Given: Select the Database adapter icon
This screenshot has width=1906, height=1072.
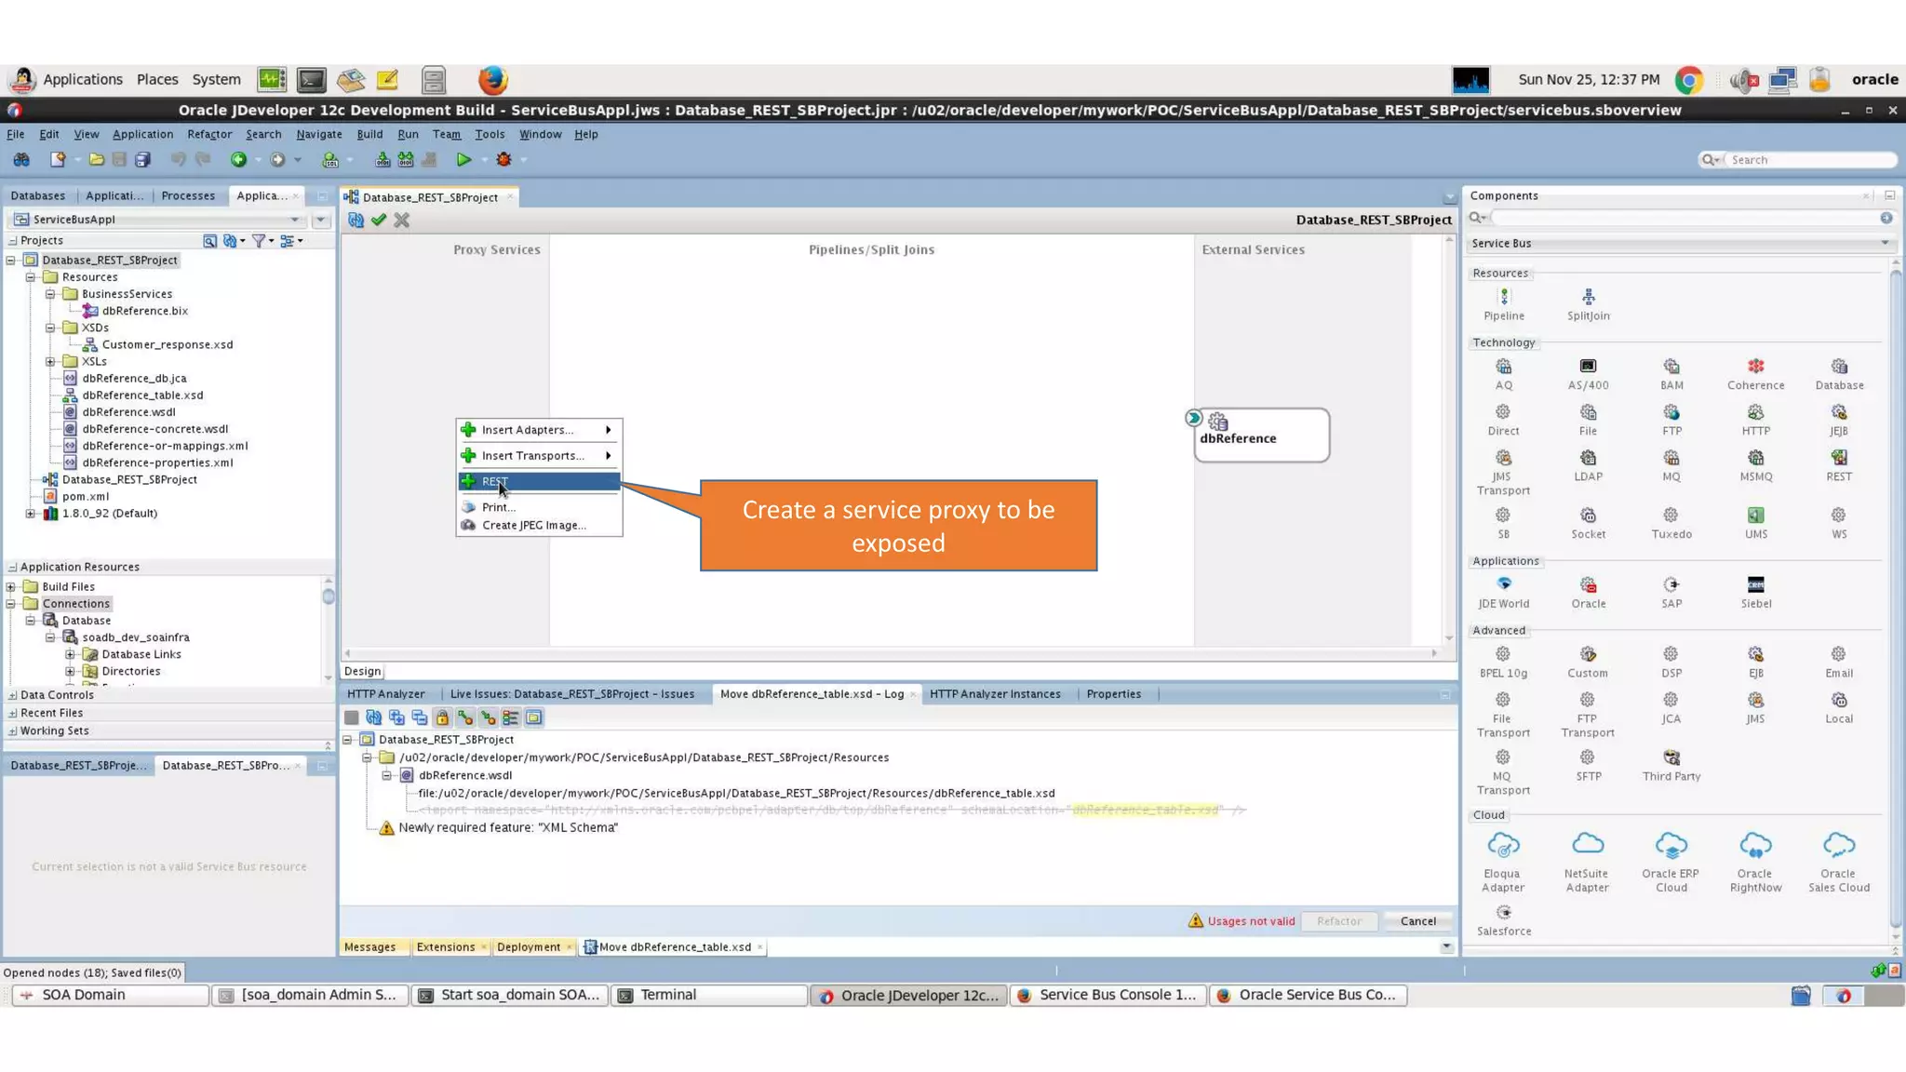Looking at the screenshot, I should 1839,367.
